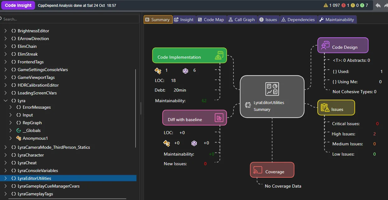
Task: Open the Maintainability tab
Action: click(x=337, y=20)
